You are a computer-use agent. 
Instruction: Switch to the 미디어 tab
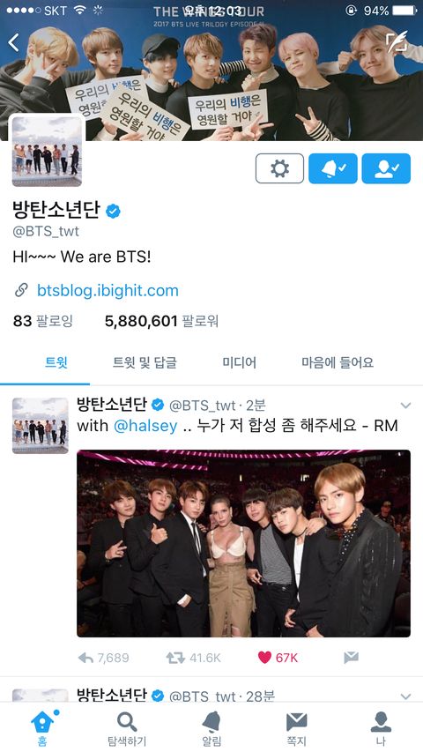pos(240,362)
